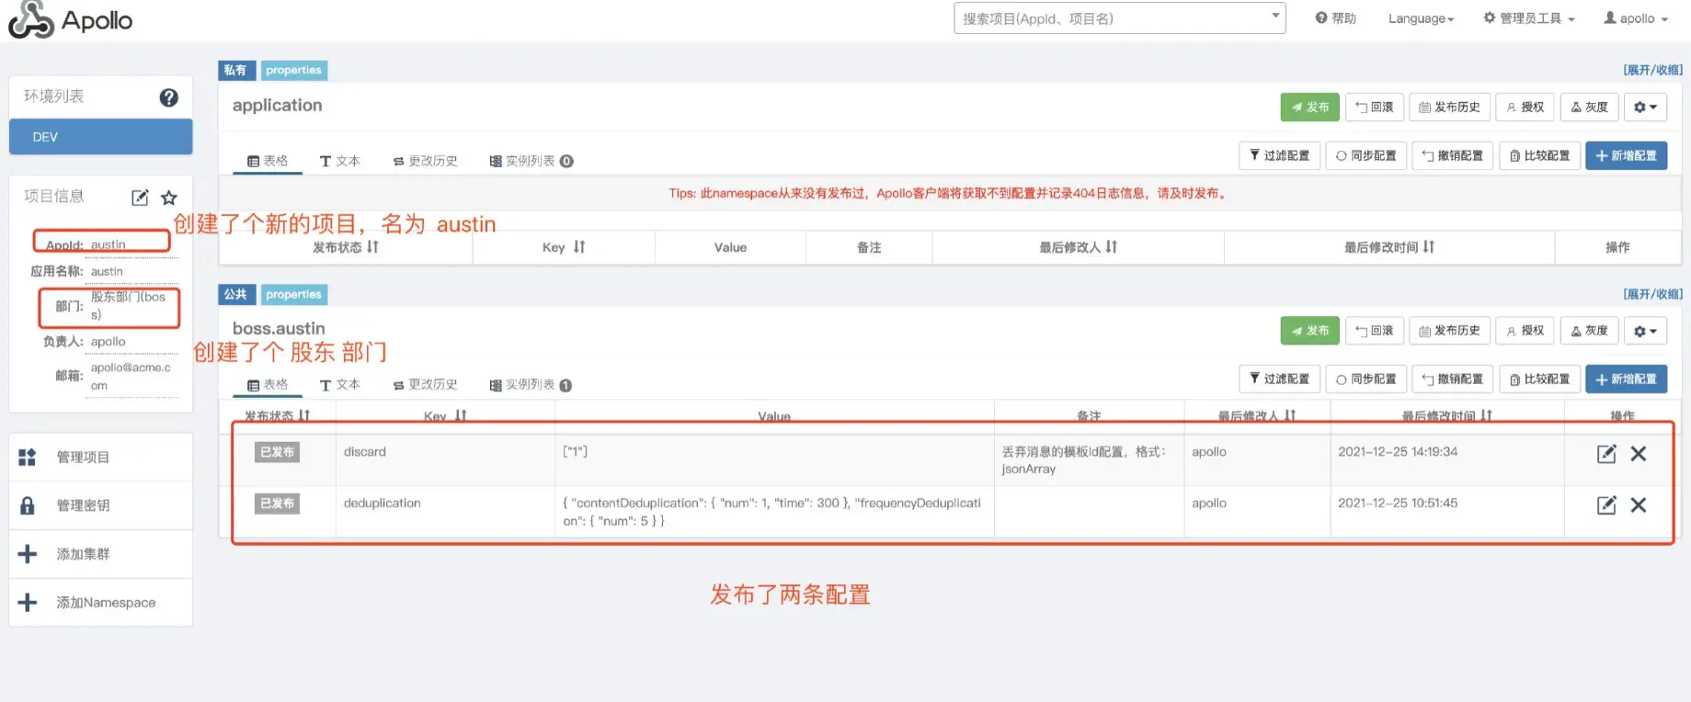Viewport: 1691px width, 702px height.
Task: Open the gear settings dropdown for application
Action: (x=1645, y=107)
